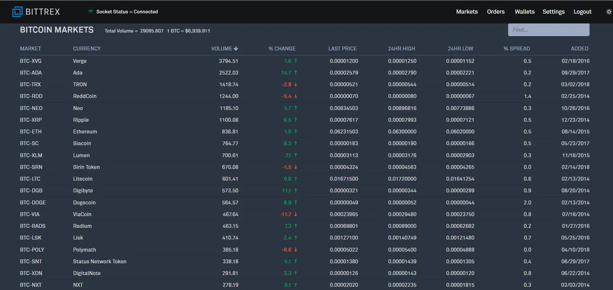The image size is (613, 290).
Task: Click the Bittrex logo icon
Action: (18, 11)
